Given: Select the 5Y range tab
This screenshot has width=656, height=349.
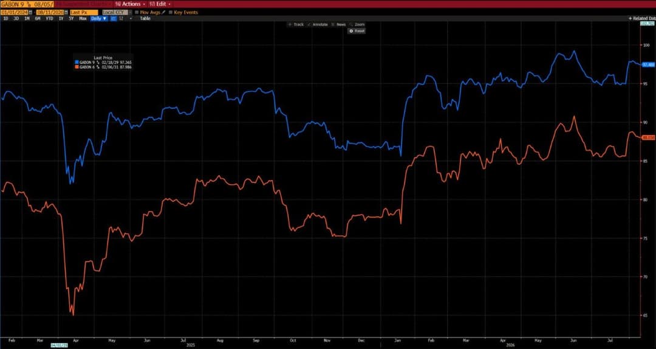Looking at the screenshot, I should pyautogui.click(x=71, y=18).
